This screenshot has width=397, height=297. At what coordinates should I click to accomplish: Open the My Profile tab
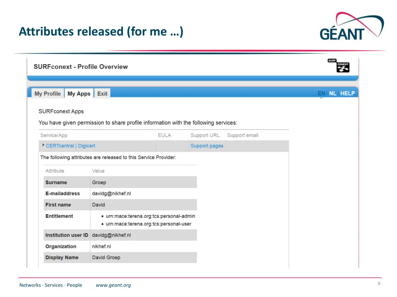(x=48, y=94)
